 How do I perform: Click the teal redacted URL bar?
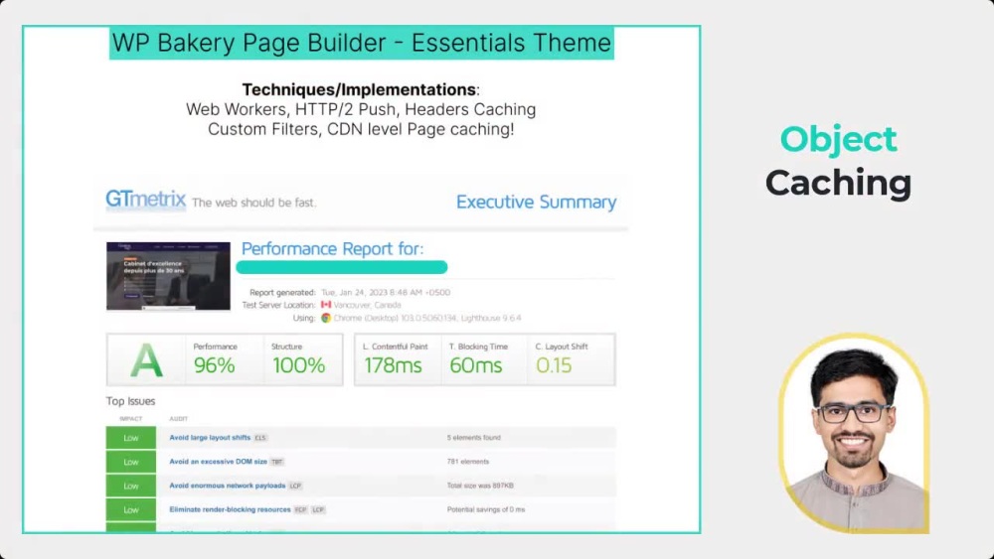pyautogui.click(x=342, y=267)
